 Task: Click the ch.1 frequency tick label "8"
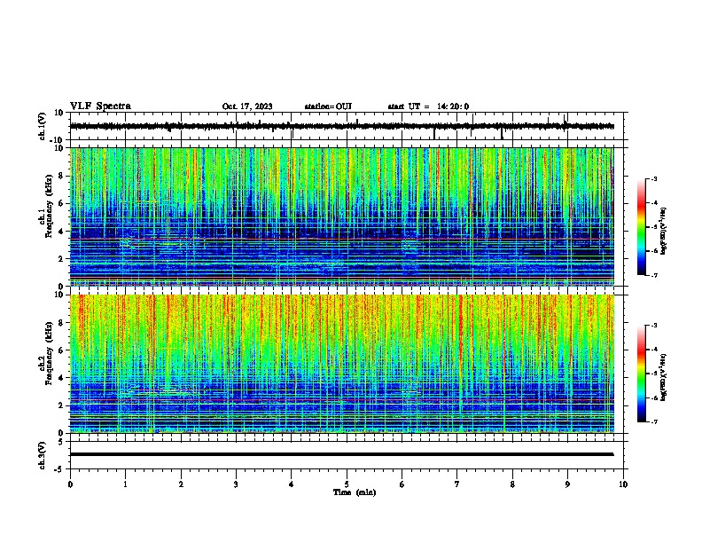tap(61, 176)
